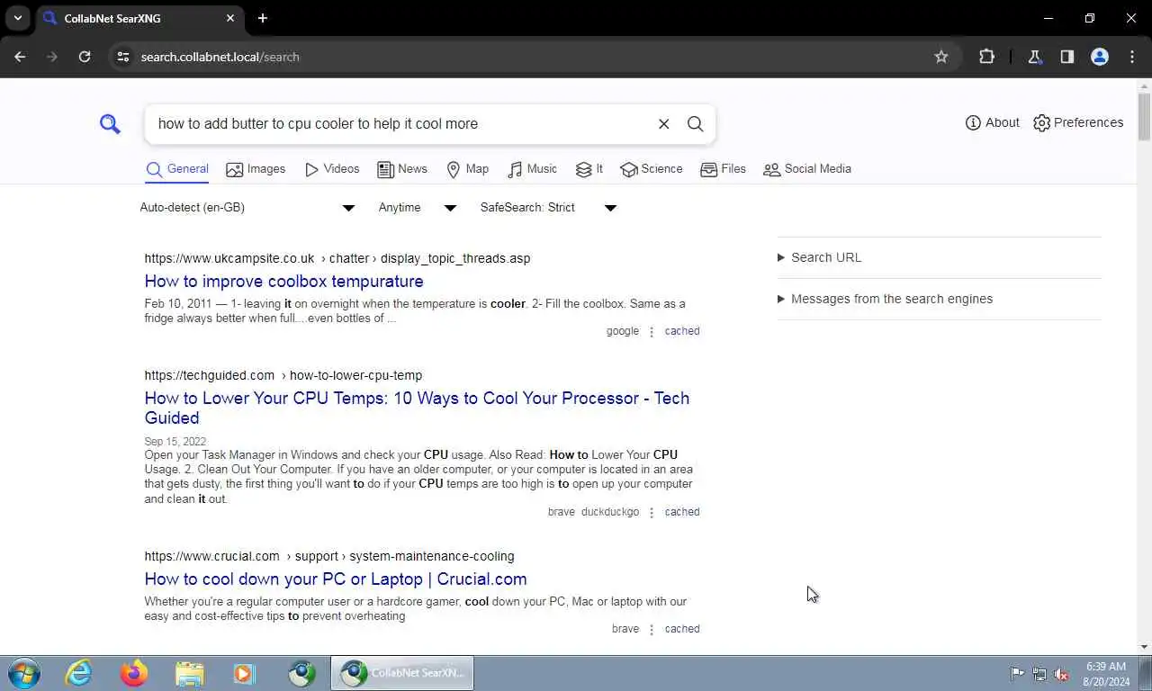Focus the search query input field
Viewport: 1152px width, 691px height.
coord(400,124)
